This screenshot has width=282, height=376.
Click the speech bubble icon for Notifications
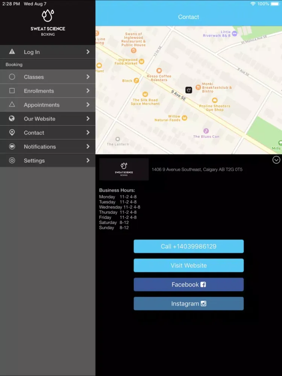pyautogui.click(x=12, y=146)
